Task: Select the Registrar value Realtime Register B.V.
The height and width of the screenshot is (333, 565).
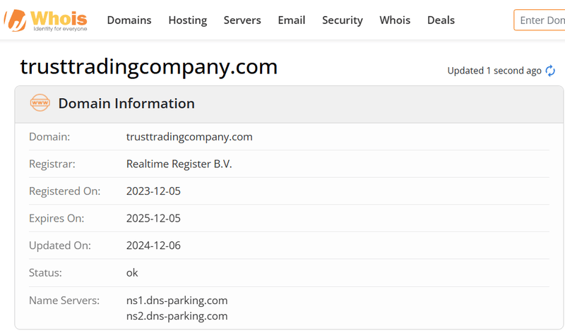Action: coord(179,164)
